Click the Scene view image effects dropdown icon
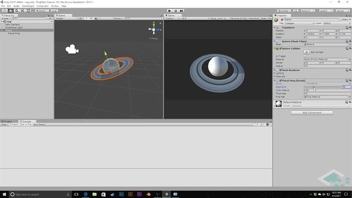Image resolution: width=352 pixels, height=198 pixels. [97, 18]
